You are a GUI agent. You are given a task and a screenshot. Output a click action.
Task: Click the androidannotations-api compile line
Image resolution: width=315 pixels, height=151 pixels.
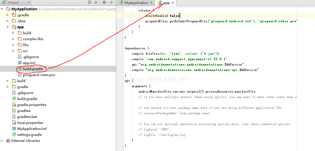click(195, 70)
